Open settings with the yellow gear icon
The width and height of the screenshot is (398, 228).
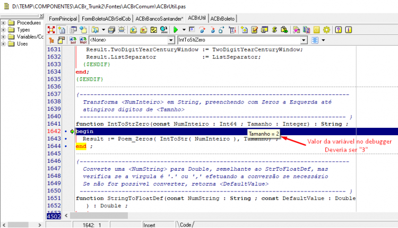(327, 30)
